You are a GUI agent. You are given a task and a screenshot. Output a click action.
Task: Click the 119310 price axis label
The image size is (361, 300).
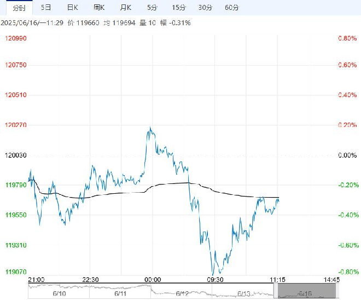16,245
